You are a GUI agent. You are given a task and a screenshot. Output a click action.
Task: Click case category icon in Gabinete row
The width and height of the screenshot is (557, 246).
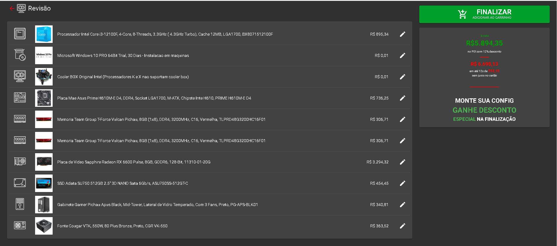coord(20,204)
